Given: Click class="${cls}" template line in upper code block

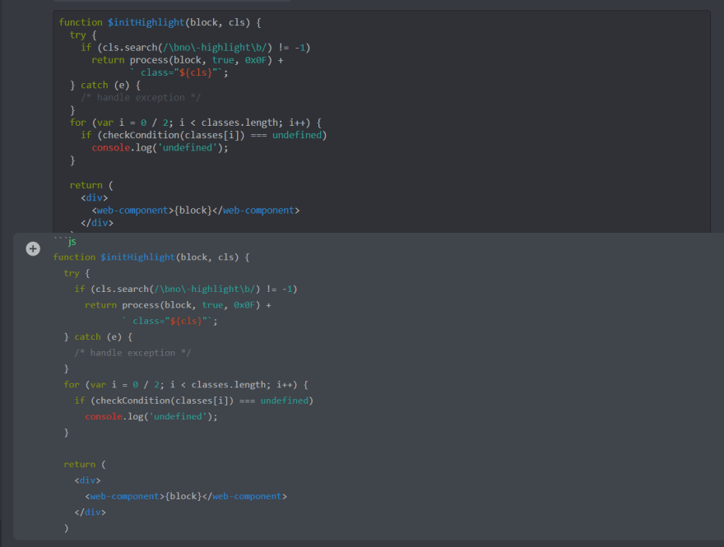Looking at the screenshot, I should click(x=179, y=72).
